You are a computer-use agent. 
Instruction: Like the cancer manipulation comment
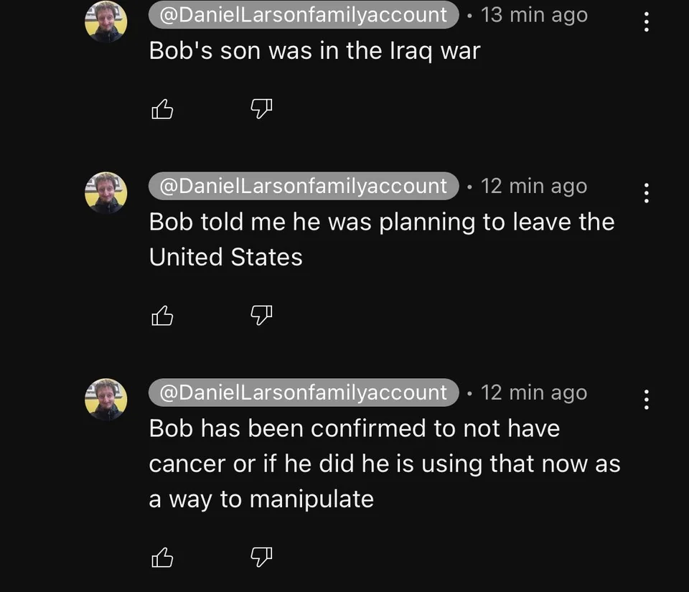tap(163, 558)
